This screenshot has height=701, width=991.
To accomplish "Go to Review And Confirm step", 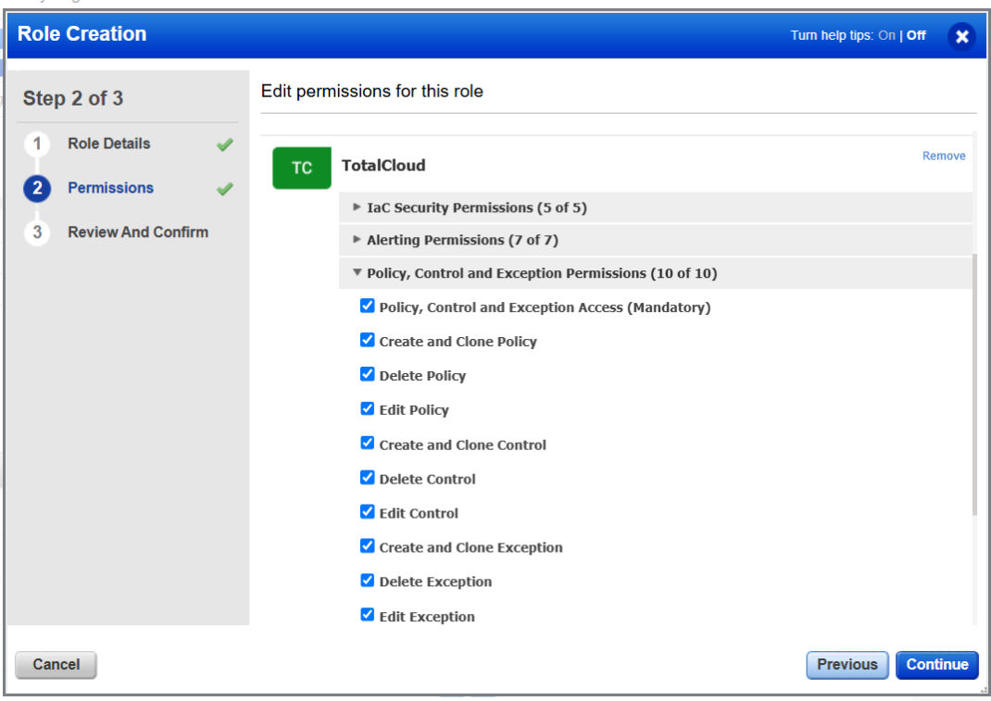I will click(x=138, y=232).
